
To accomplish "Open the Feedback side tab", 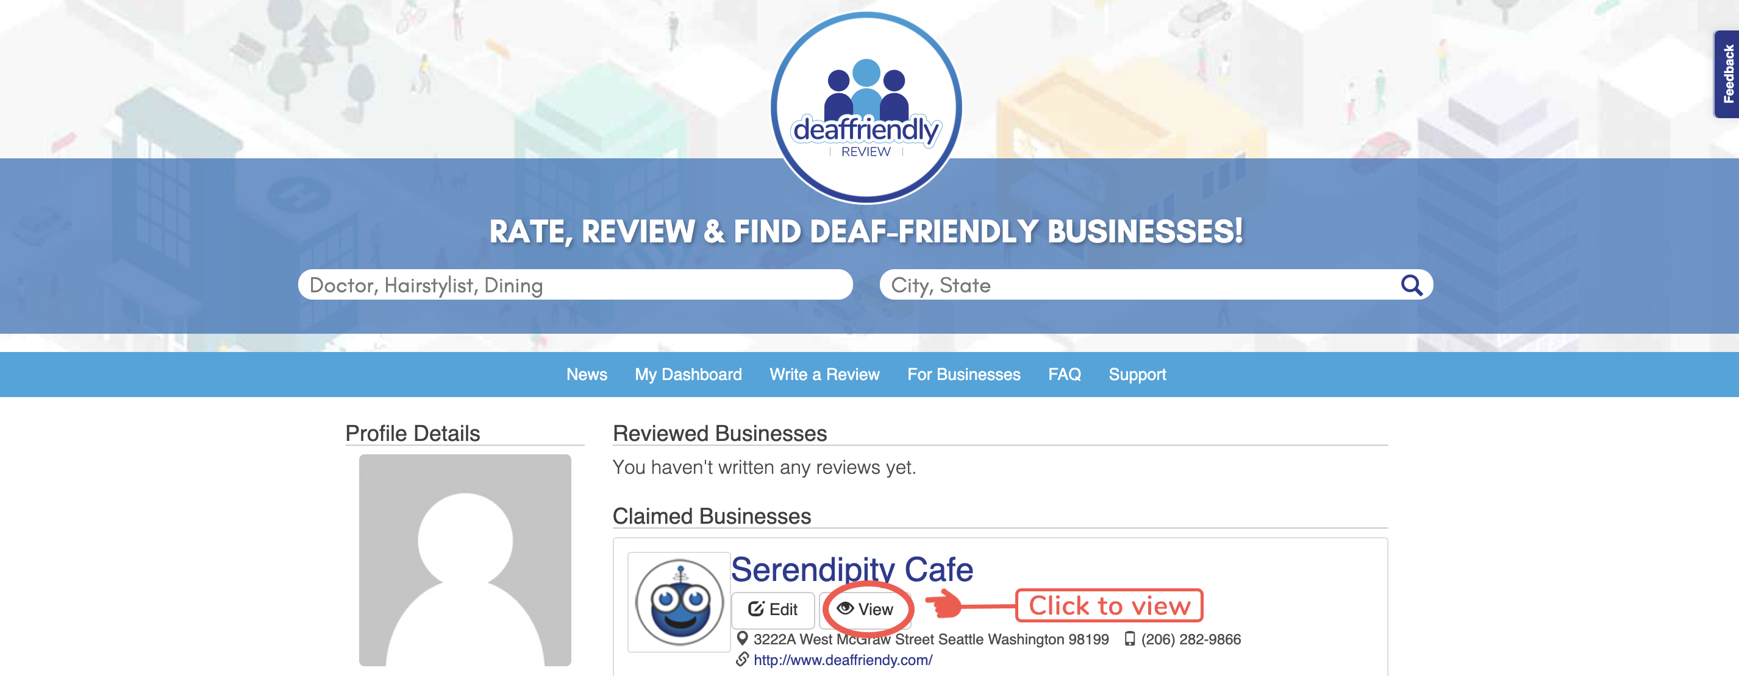I will 1727,74.
